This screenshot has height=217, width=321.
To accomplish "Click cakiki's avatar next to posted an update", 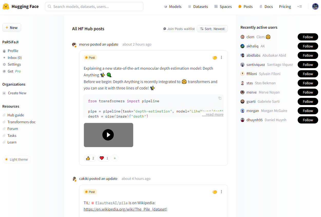I will (74, 179).
